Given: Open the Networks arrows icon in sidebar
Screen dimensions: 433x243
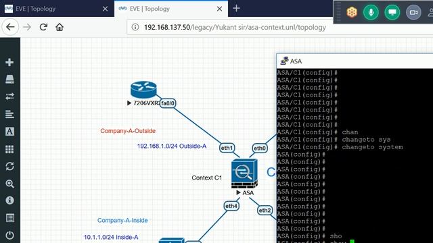Looking at the screenshot, I should (x=9, y=97).
